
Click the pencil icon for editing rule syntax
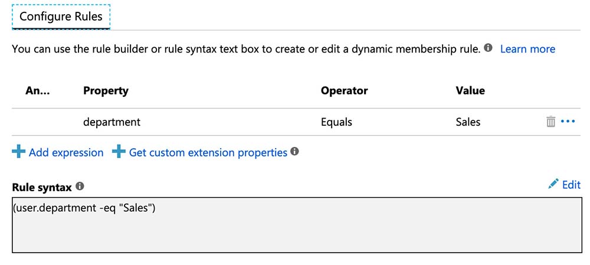point(553,185)
